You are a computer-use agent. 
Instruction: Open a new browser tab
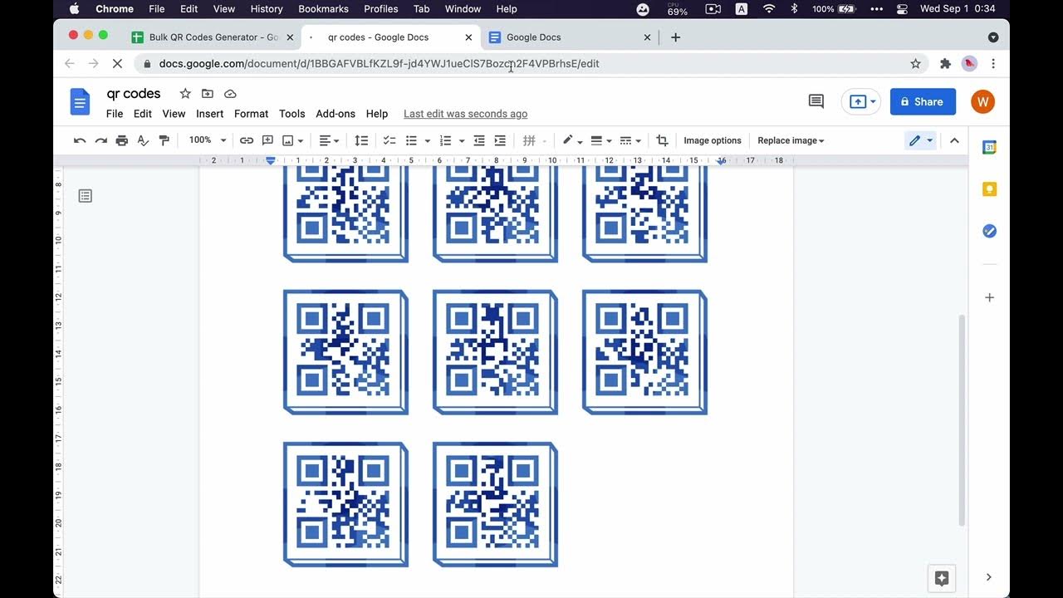coord(675,37)
